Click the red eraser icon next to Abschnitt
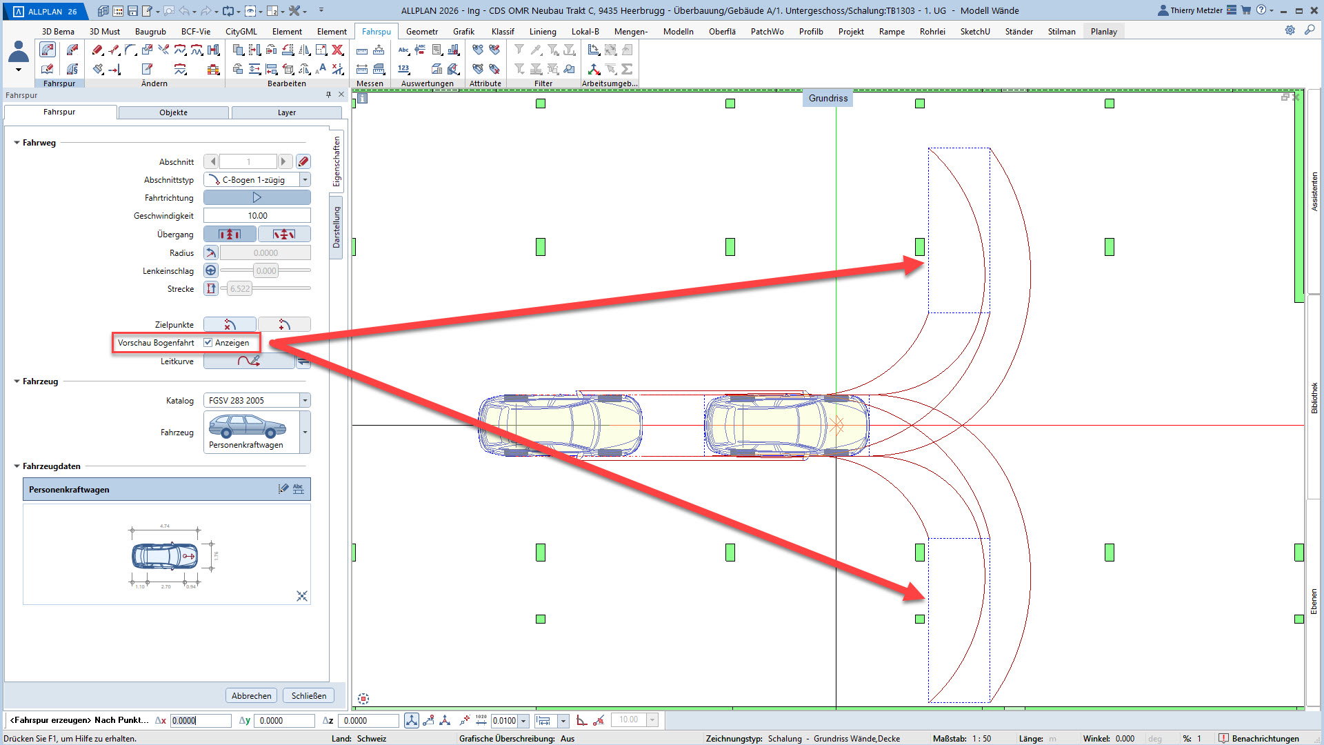The height and width of the screenshot is (745, 1324). (303, 162)
